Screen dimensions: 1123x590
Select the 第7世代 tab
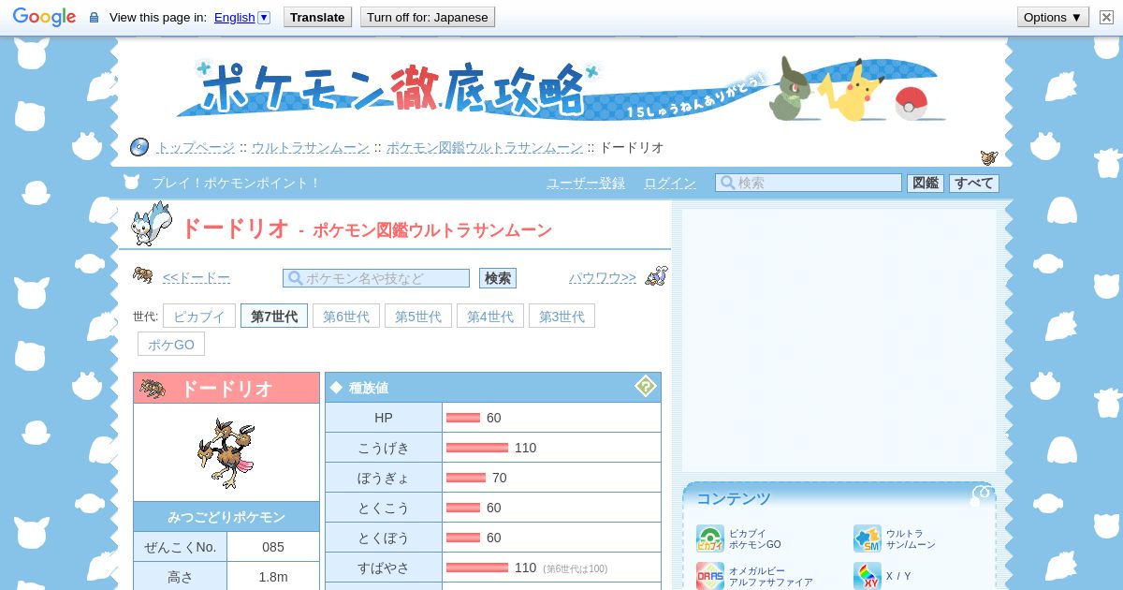(x=274, y=317)
